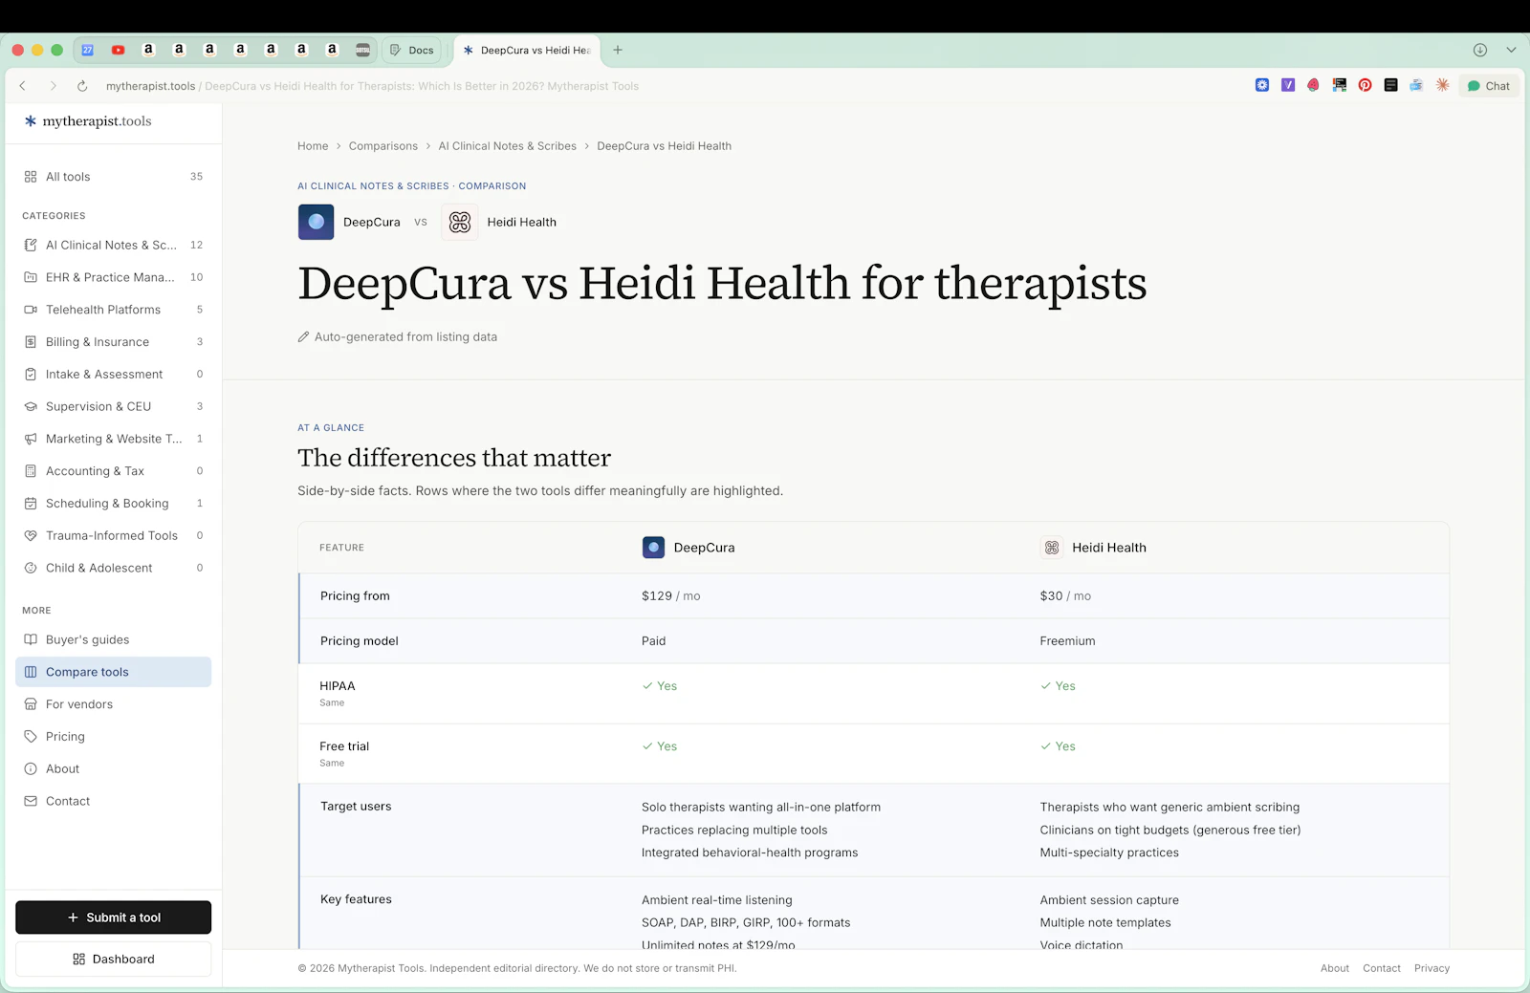The height and width of the screenshot is (993, 1530).
Task: Open the Docs tab
Action: tap(412, 50)
